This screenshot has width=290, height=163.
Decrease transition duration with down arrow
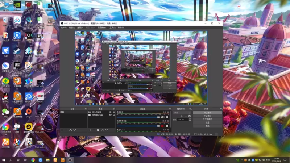point(190,121)
